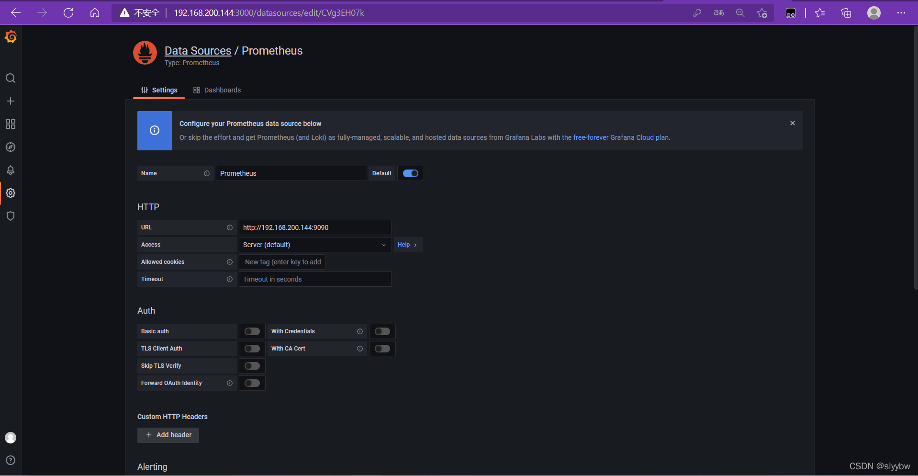The image size is (918, 476).
Task: Enable the Basic auth switch
Action: [x=252, y=331]
